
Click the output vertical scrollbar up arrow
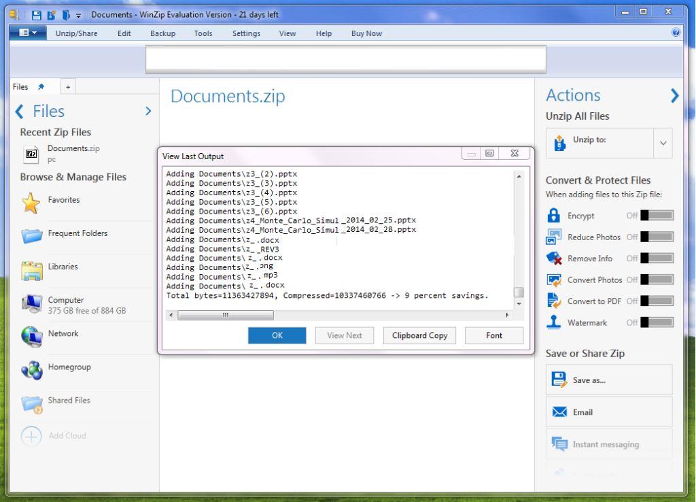pyautogui.click(x=519, y=177)
